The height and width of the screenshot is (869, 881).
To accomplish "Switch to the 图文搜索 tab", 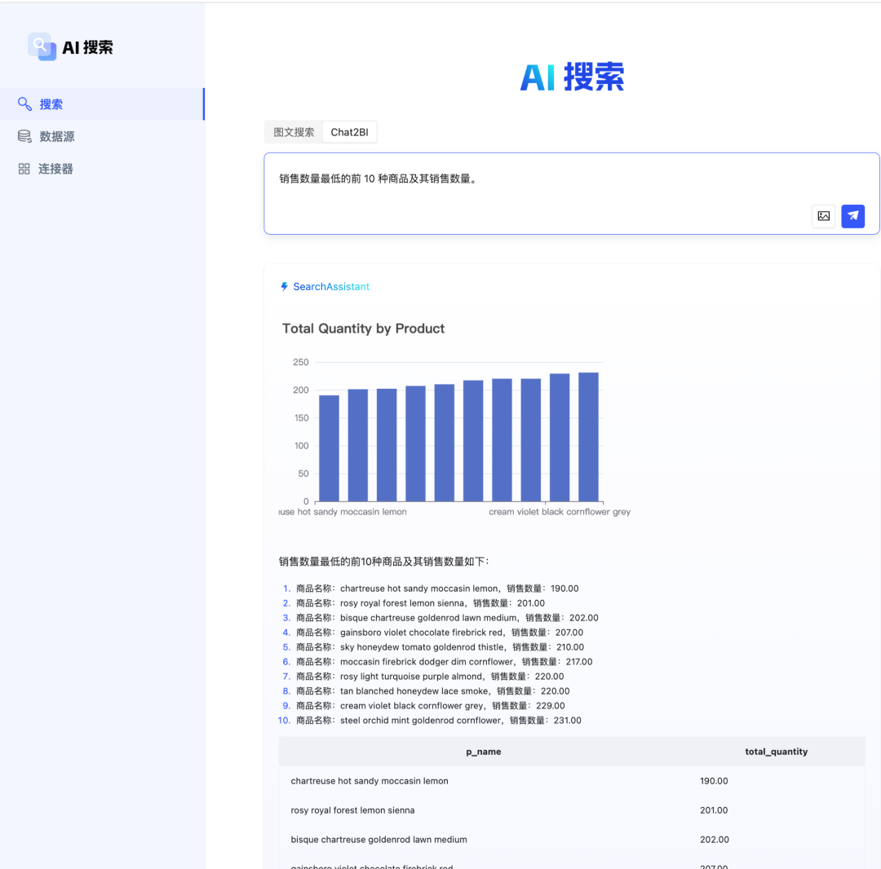I will pyautogui.click(x=294, y=132).
